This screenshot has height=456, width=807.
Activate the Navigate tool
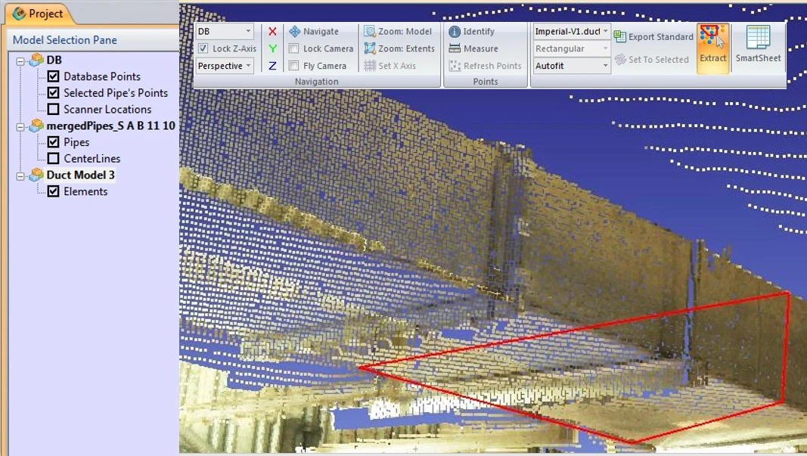click(295, 32)
